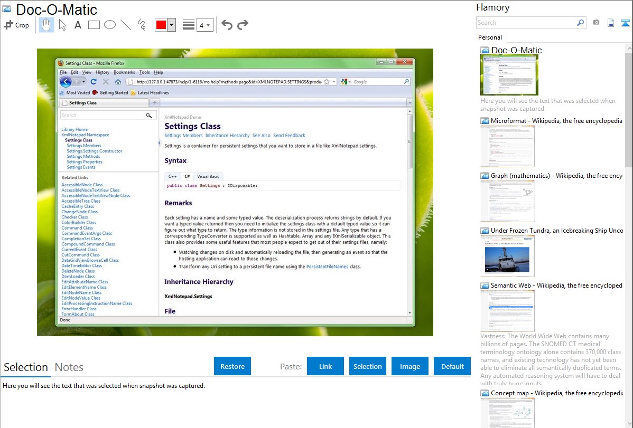
Task: Open the address bar URL dropdown arrow
Action: pyautogui.click(x=334, y=82)
